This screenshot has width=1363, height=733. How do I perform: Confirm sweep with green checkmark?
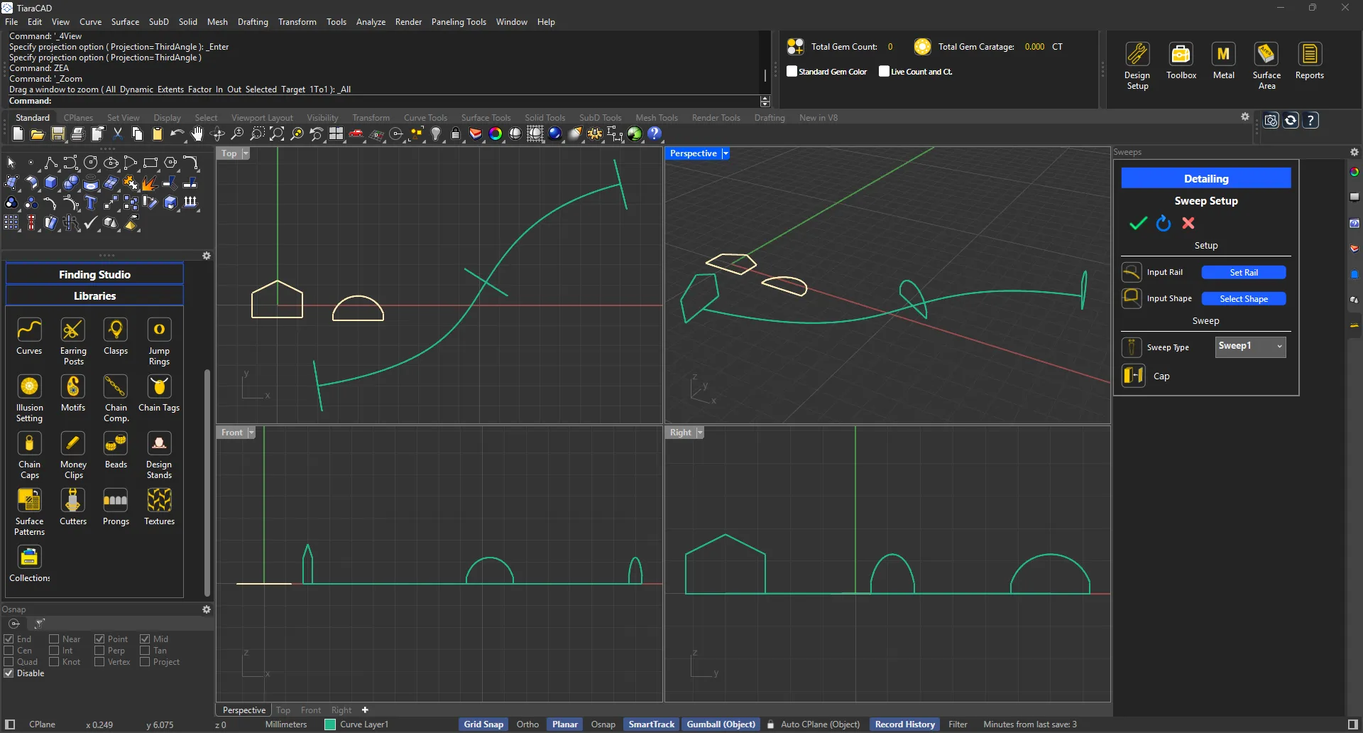click(1138, 224)
